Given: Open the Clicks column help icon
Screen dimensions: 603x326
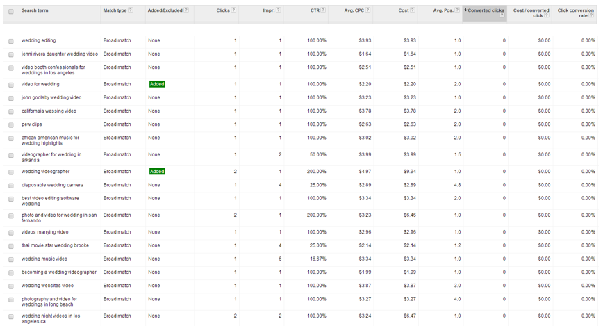Looking at the screenshot, I should (233, 10).
